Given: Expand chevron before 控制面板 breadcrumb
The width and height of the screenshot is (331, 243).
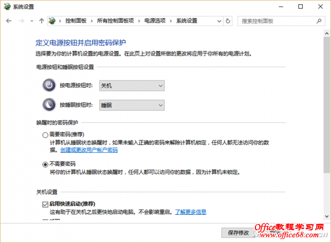Looking at the screenshot, I should 60,21.
